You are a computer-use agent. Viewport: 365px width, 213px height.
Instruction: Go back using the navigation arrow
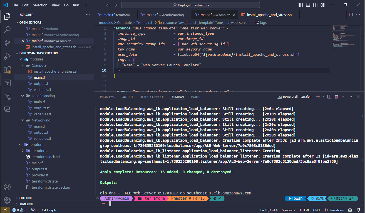tap(108, 5)
